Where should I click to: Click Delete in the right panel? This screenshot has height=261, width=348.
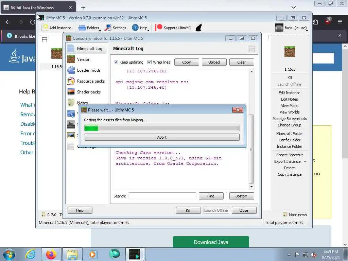pos(290,168)
